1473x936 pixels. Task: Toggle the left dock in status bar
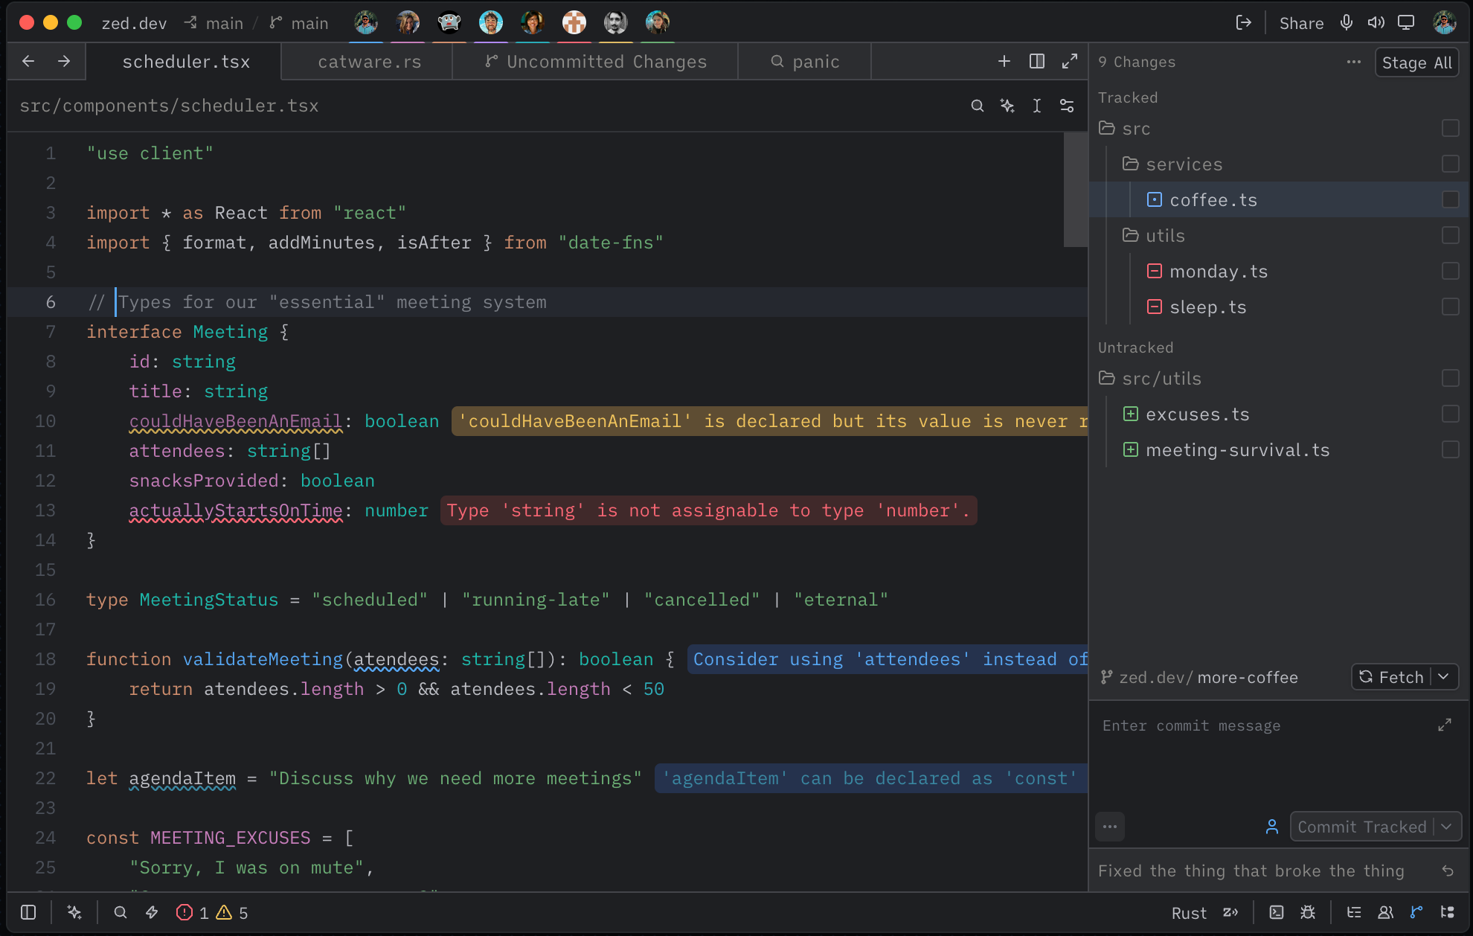(x=28, y=912)
